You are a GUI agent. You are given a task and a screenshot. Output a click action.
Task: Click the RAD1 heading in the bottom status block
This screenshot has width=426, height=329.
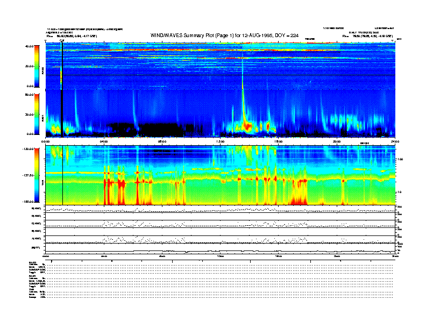pyautogui.click(x=32, y=276)
